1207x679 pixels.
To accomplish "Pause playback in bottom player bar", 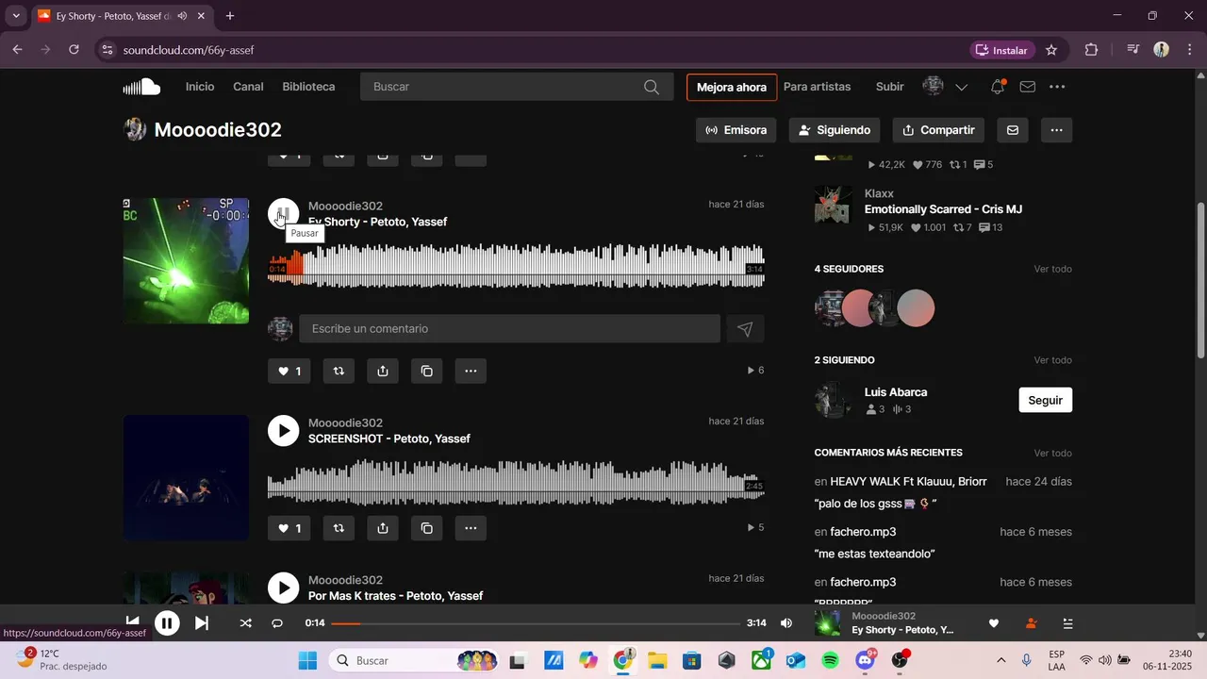I will click(x=167, y=622).
